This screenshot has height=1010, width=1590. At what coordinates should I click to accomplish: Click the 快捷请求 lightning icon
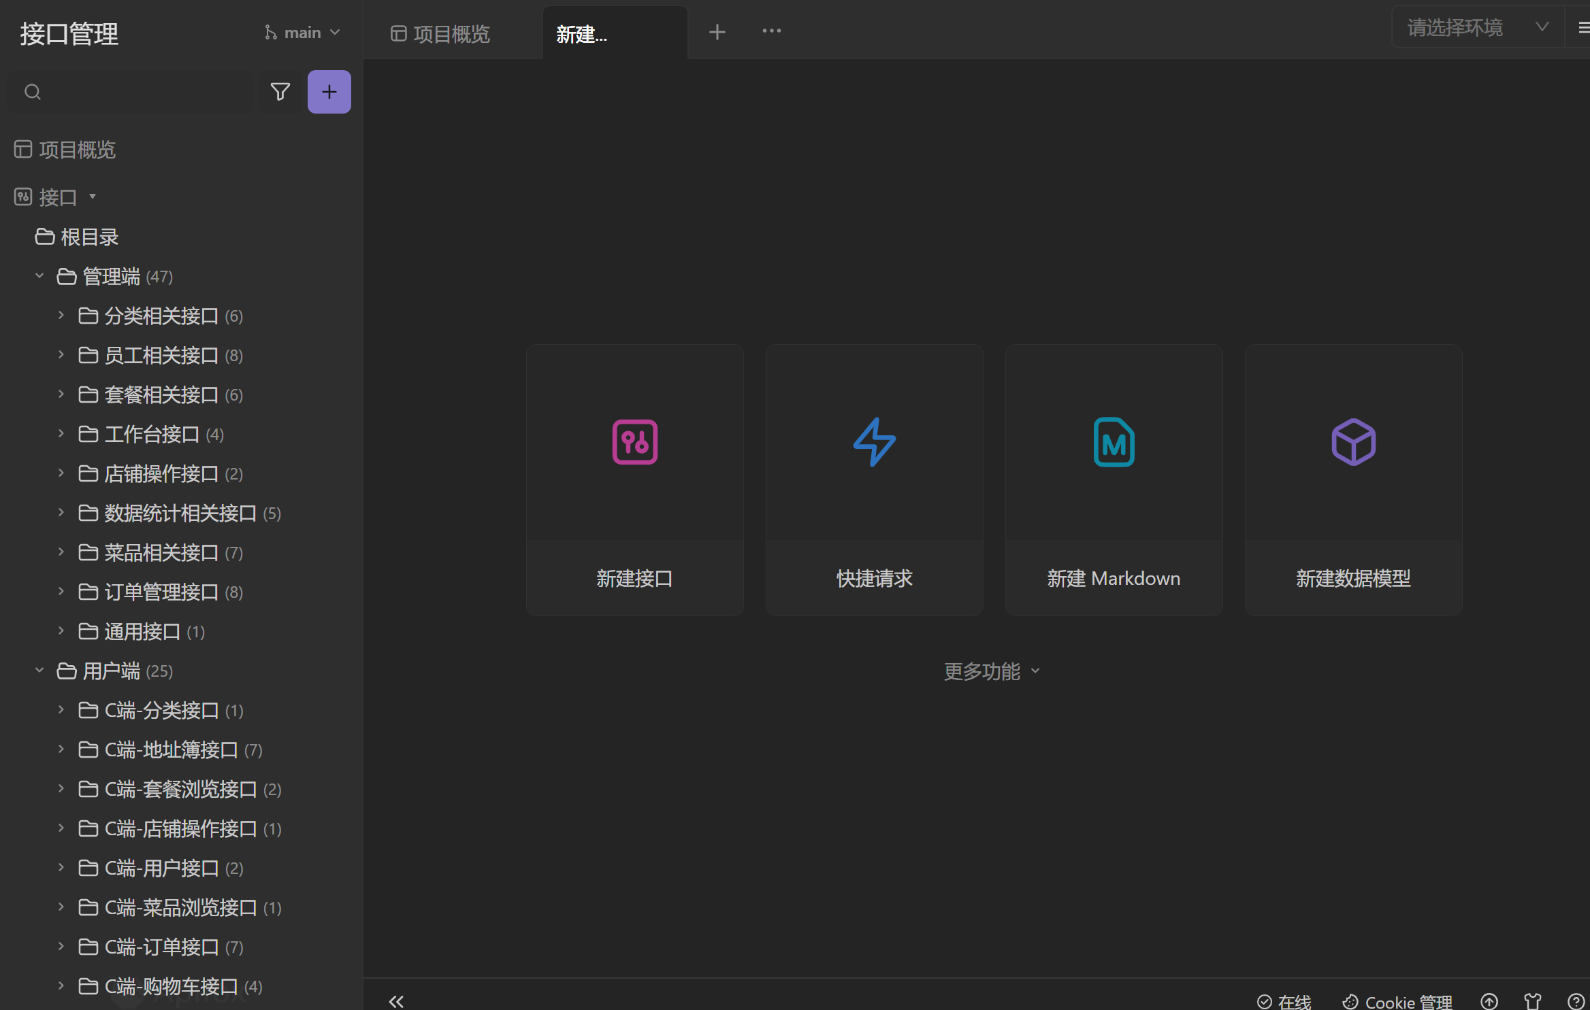874,442
